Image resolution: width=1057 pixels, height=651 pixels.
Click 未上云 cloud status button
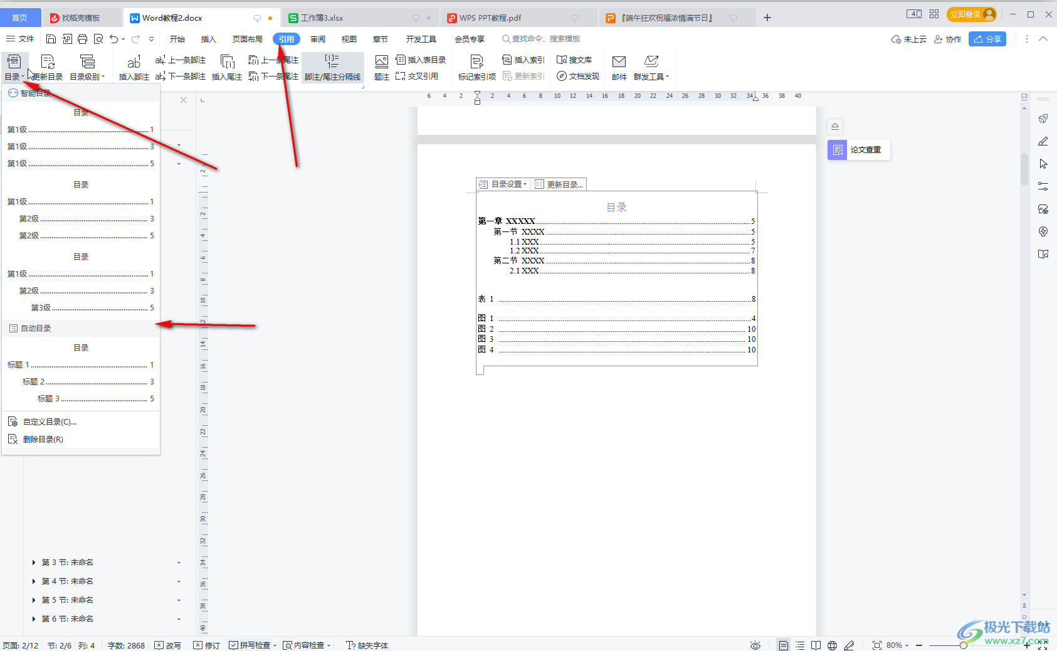pos(909,39)
